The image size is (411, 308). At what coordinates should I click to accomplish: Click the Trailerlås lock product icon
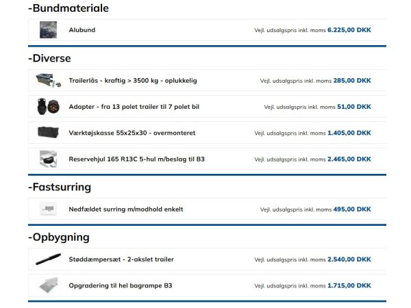[48, 80]
